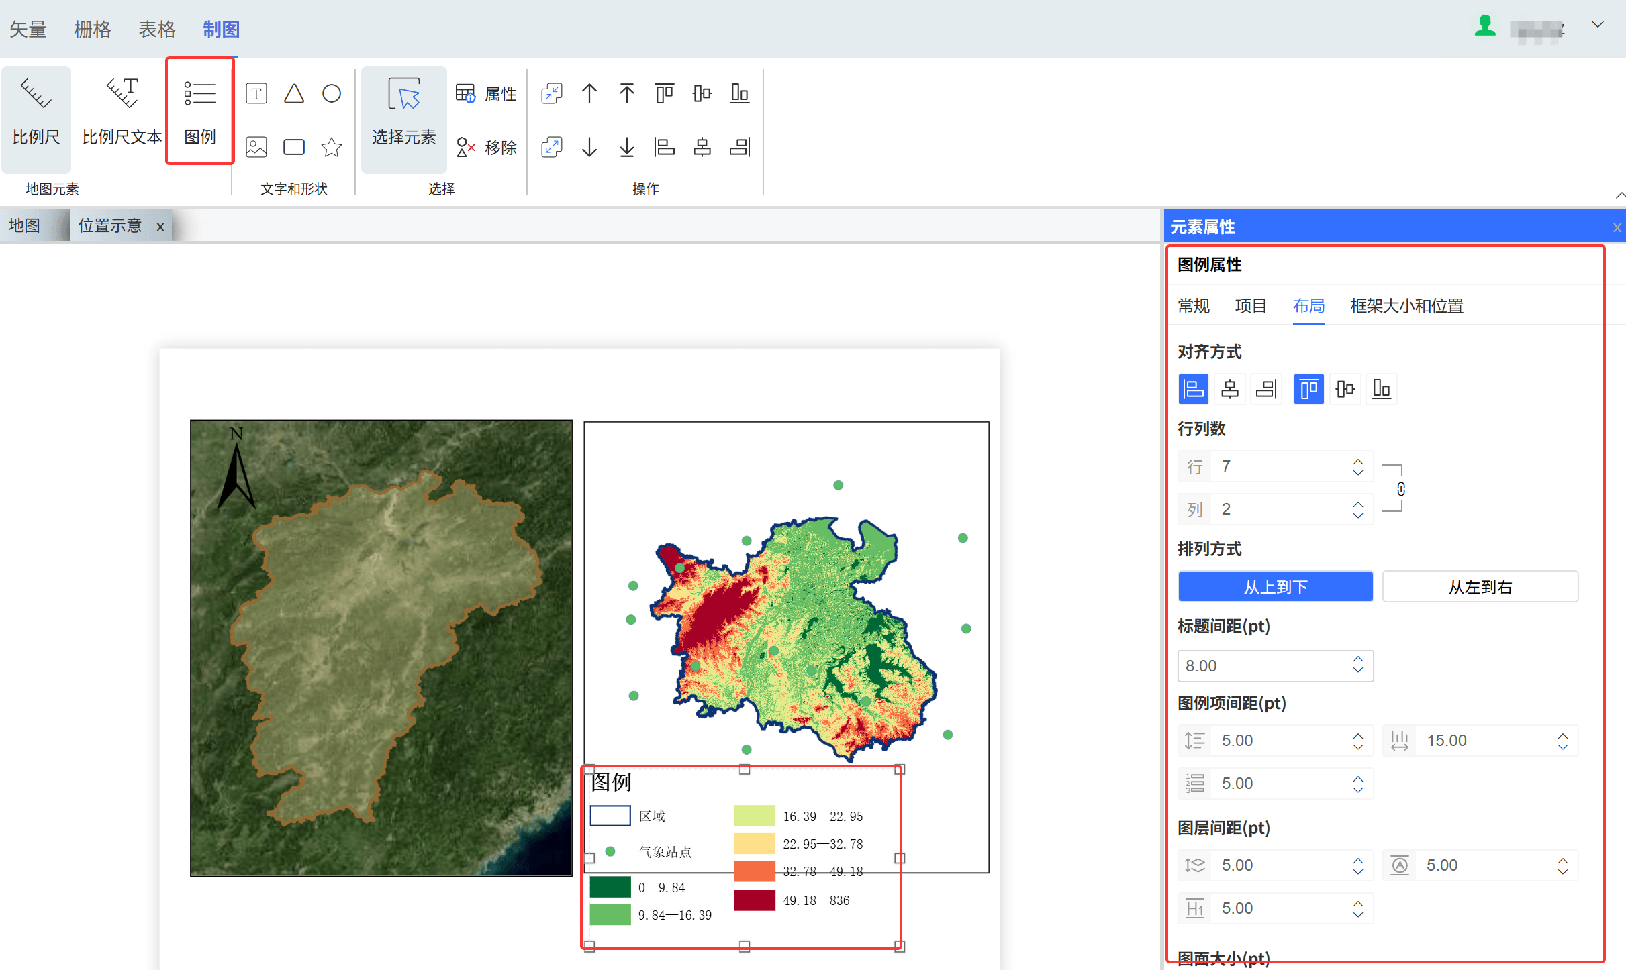This screenshot has height=970, width=1626.
Task: Increase the row count (行) stepper
Action: [1357, 462]
